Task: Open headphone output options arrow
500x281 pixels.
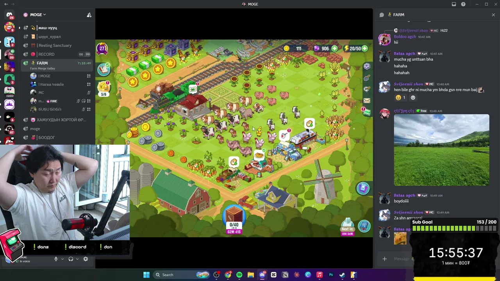Action: [77, 259]
